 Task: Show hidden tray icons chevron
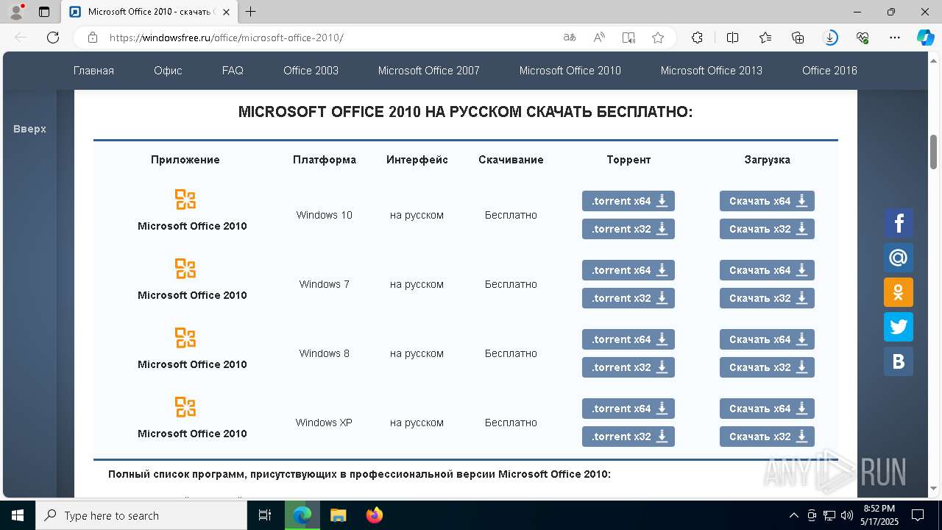click(x=793, y=515)
